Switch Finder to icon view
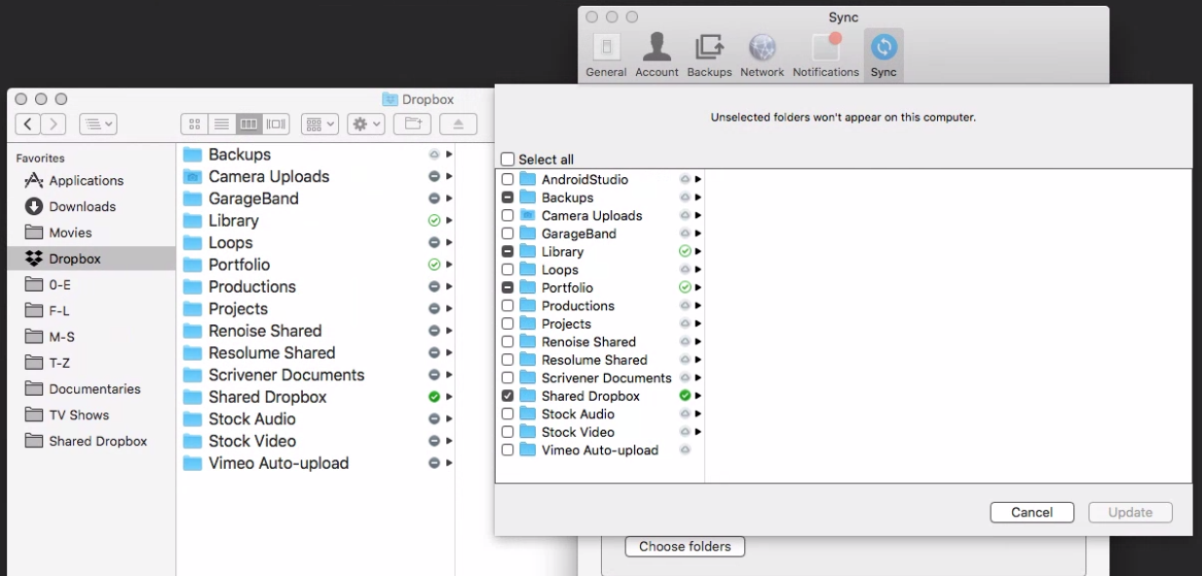The height and width of the screenshot is (576, 1202). tap(194, 124)
